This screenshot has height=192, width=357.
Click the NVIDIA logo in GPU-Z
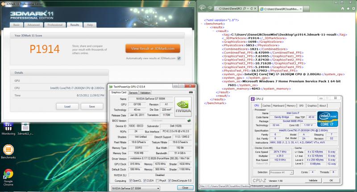click(183, 107)
